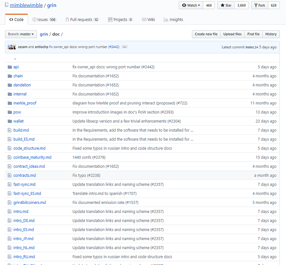This screenshot has width=286, height=265.
Task: Open commit 'Translate intro.md to spanish (#1707)'
Action: click(x=104, y=193)
